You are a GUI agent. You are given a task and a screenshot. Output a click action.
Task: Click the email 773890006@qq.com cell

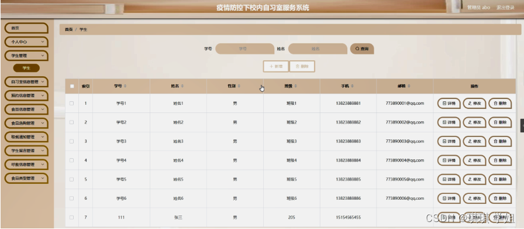(x=405, y=199)
